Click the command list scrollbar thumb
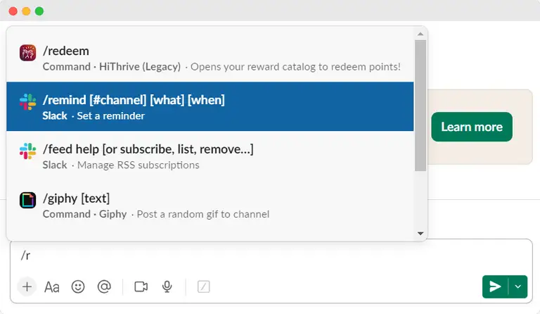 420,106
